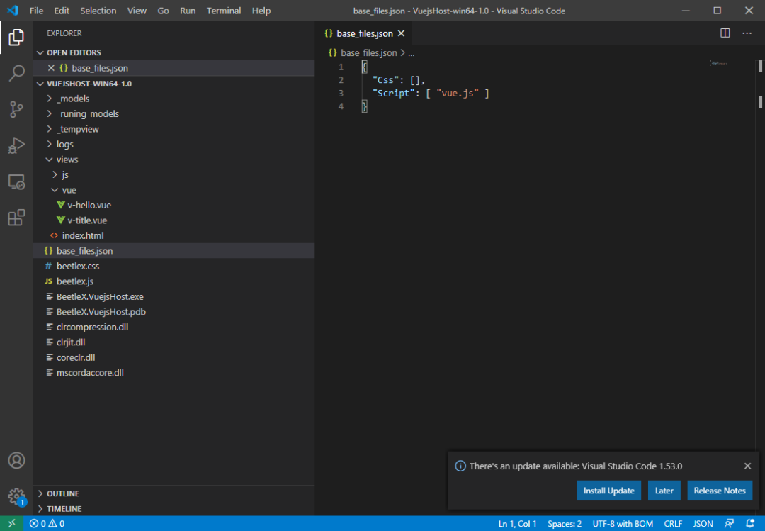The width and height of the screenshot is (765, 531).
Task: Expand the js folder under views
Action: tap(55, 175)
